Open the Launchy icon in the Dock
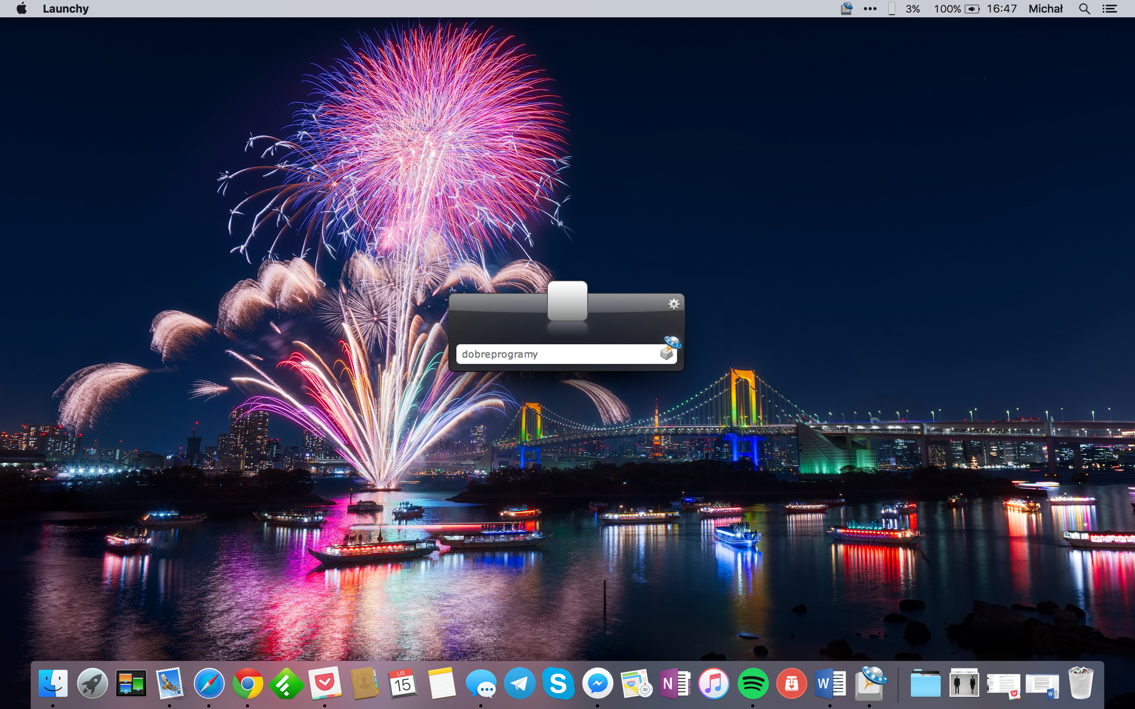This screenshot has height=709, width=1135. pos(870,683)
